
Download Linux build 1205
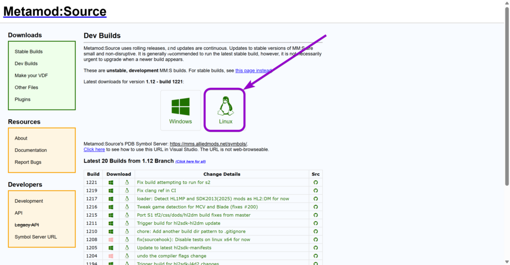(127, 248)
